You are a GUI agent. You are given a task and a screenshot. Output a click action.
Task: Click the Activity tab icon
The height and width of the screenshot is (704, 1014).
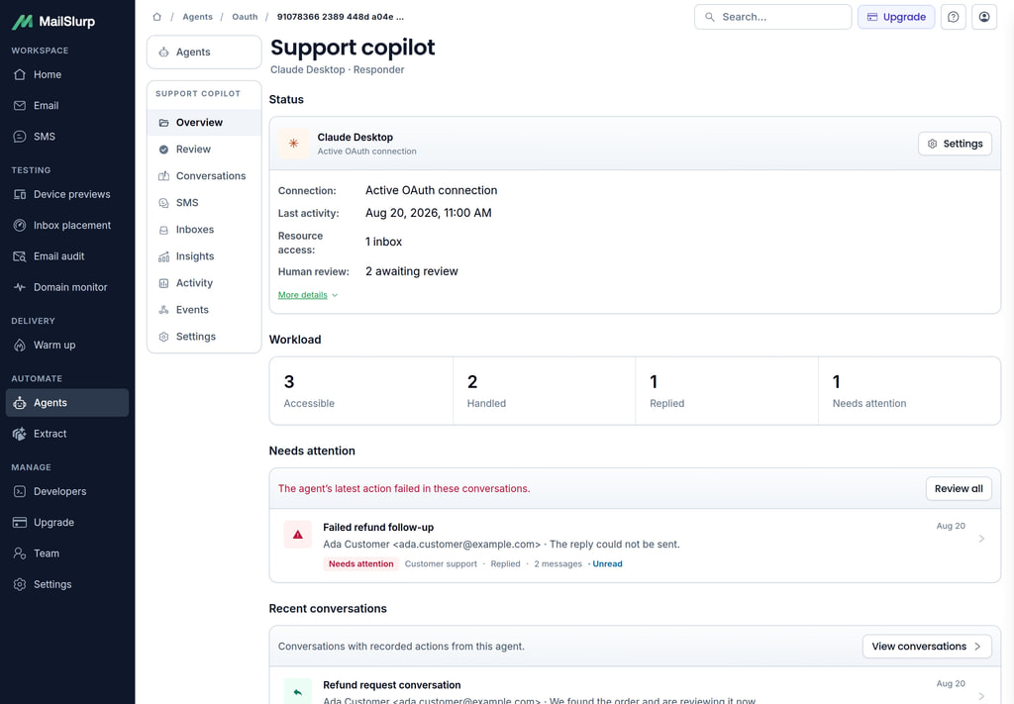click(163, 283)
